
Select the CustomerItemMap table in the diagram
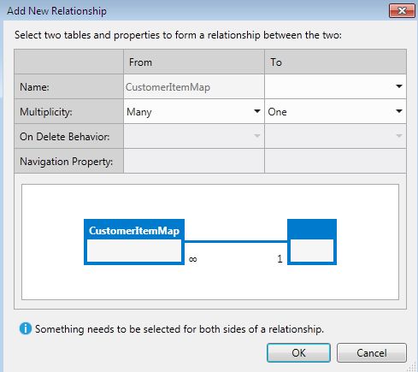click(x=134, y=242)
